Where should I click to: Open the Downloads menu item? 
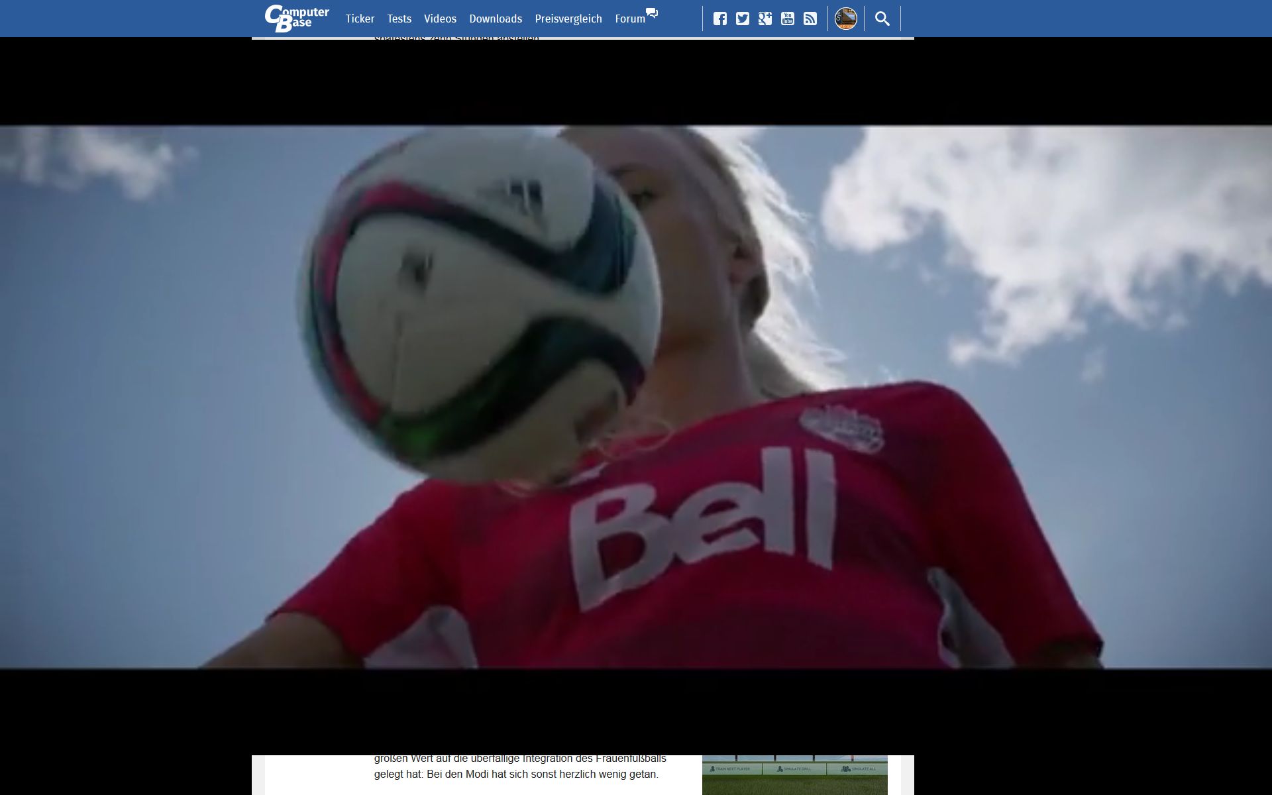click(496, 19)
